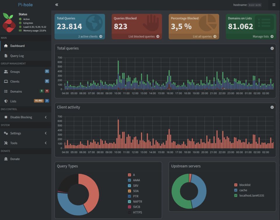Collapse sidebar with double-chevron icon

pos(57,5)
